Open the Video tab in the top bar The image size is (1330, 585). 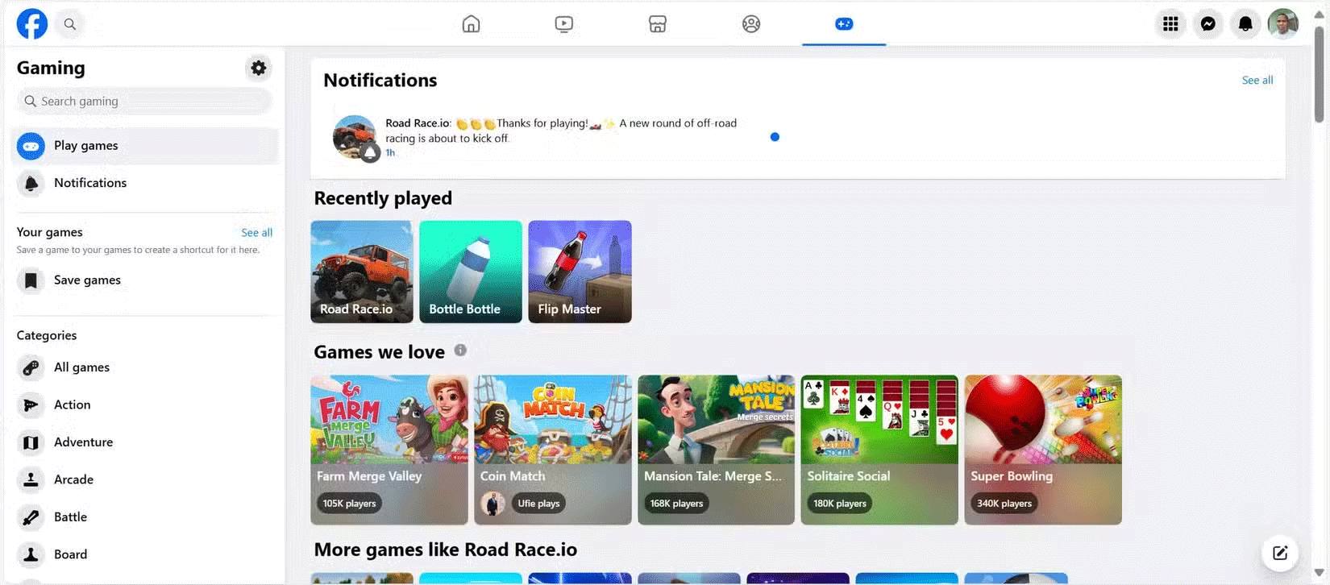(x=564, y=24)
